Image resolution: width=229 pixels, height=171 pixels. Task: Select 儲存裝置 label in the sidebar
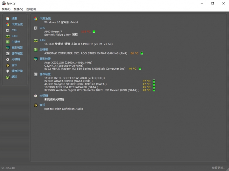[17, 53]
